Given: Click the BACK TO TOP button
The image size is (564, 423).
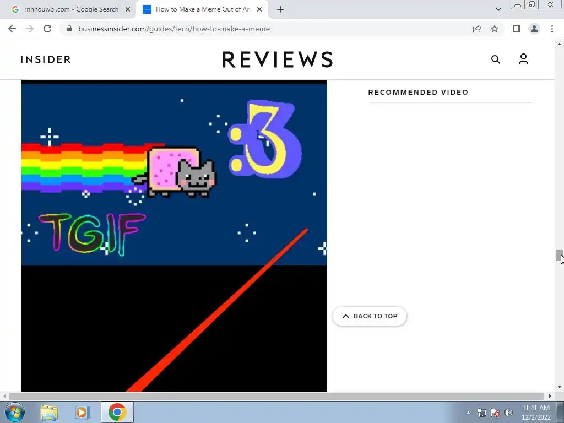Looking at the screenshot, I should pos(370,316).
